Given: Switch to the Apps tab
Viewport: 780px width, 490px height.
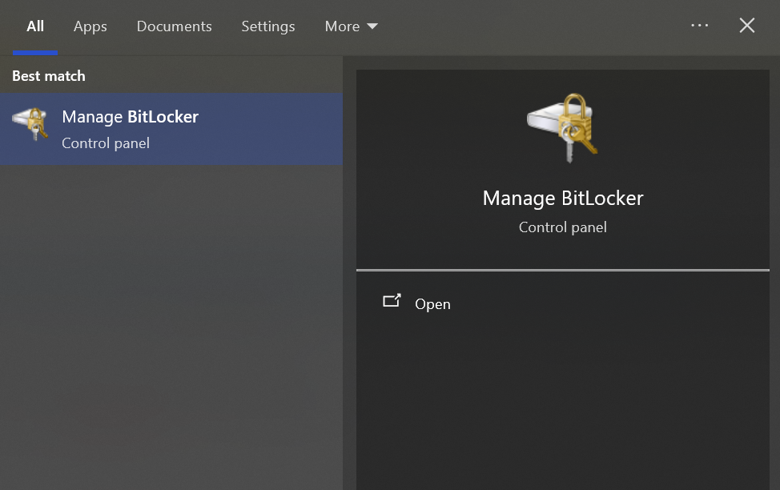Looking at the screenshot, I should (x=90, y=26).
